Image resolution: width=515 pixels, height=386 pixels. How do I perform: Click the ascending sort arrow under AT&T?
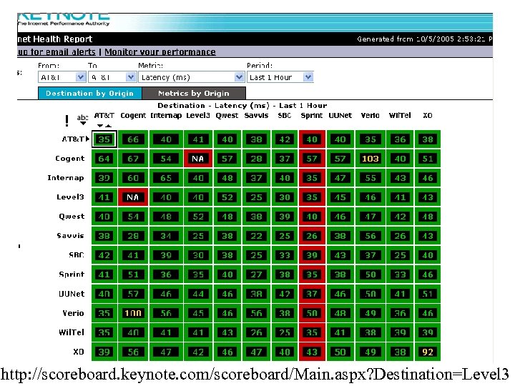click(109, 126)
